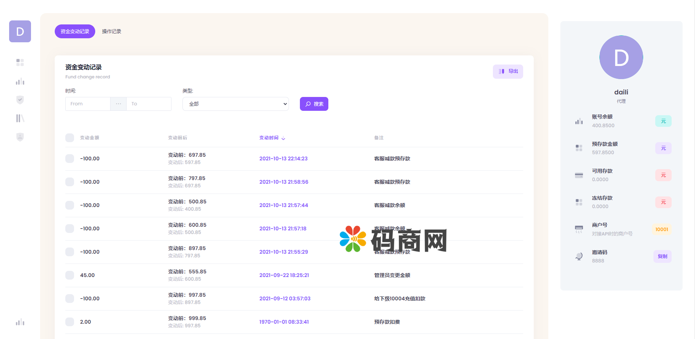
Task: Select the 资金变动记录 tab
Action: coord(75,31)
